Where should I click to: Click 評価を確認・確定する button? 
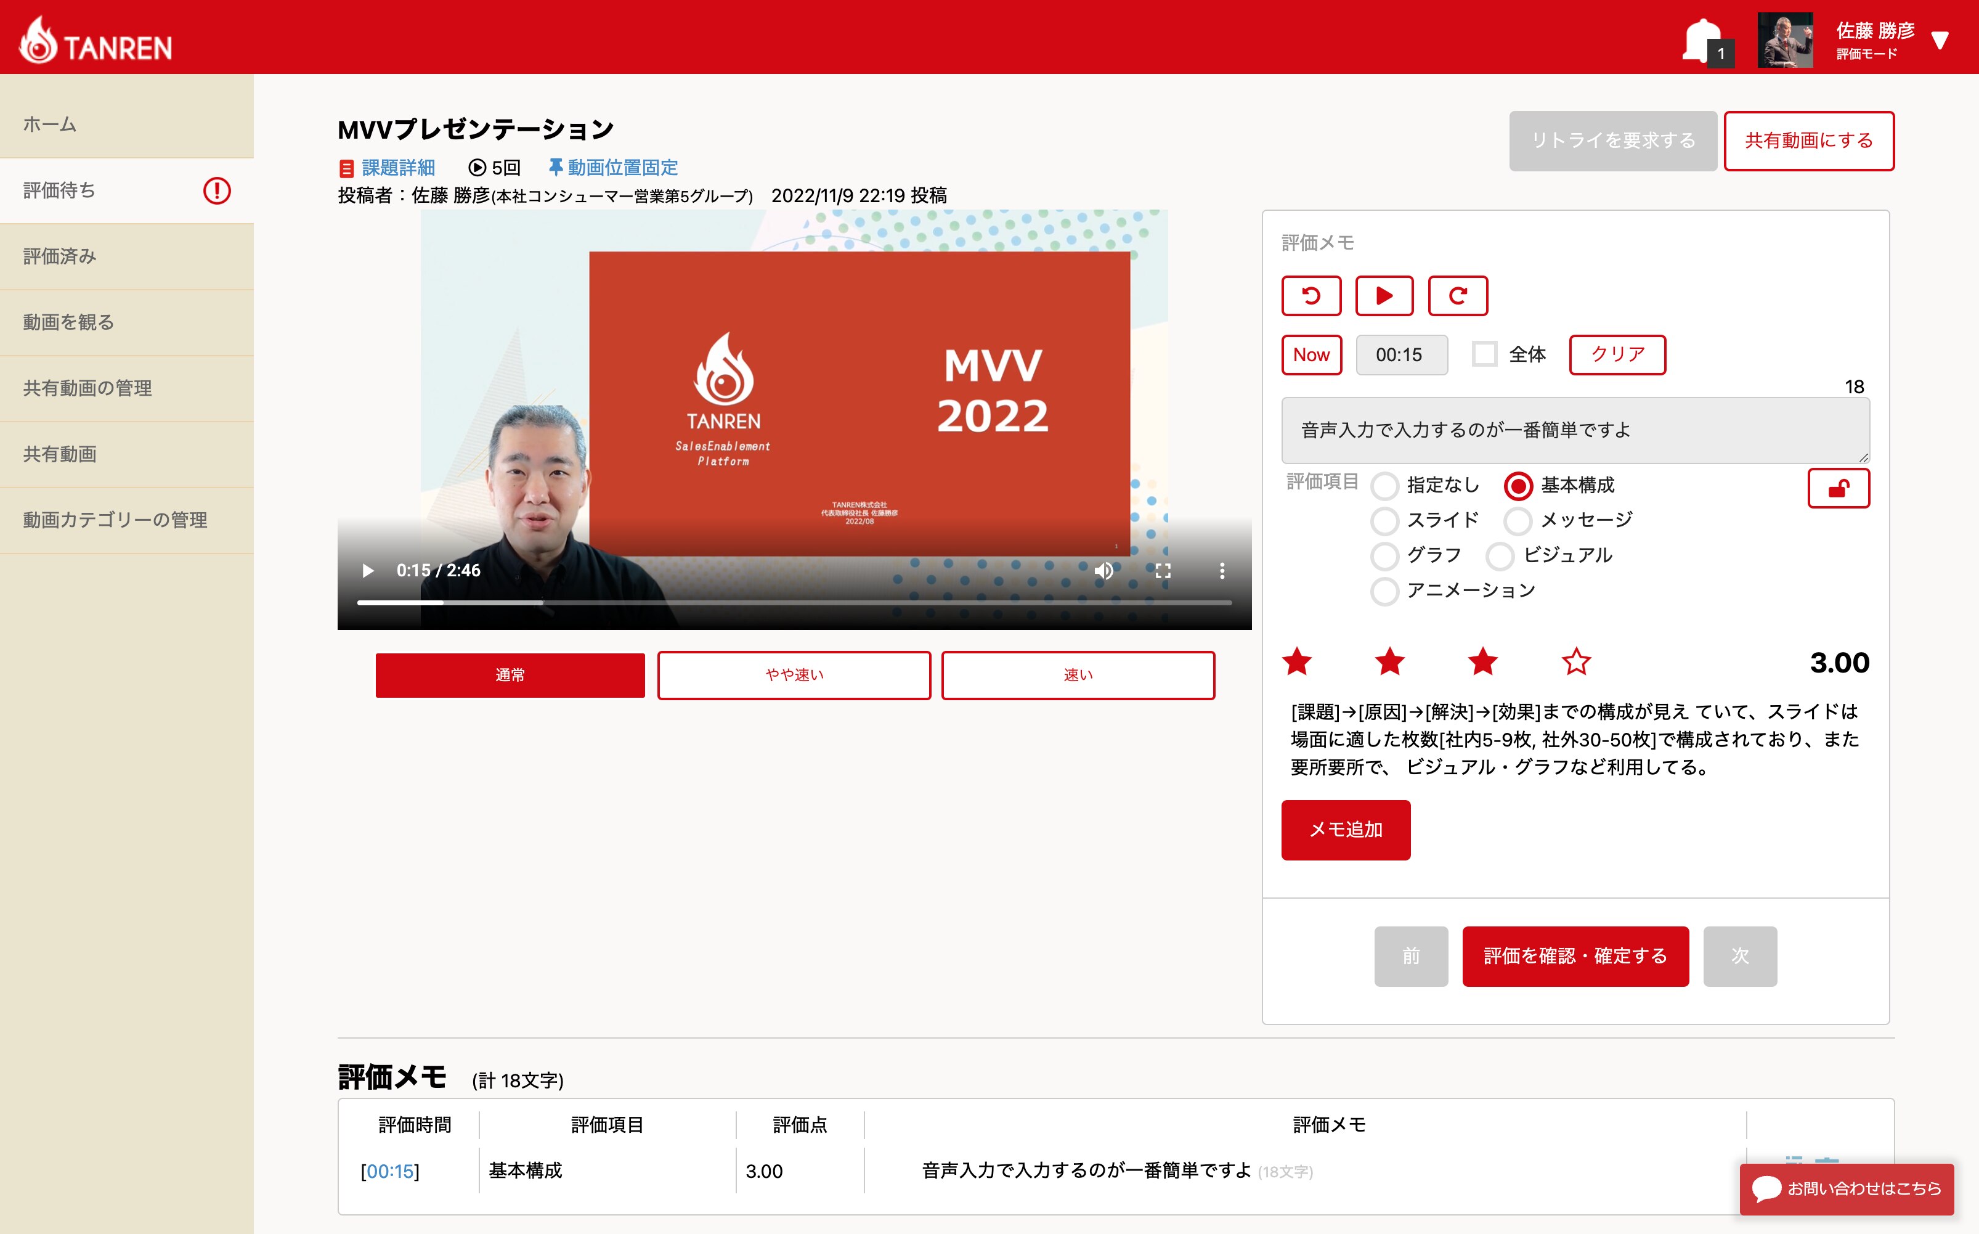click(x=1575, y=955)
